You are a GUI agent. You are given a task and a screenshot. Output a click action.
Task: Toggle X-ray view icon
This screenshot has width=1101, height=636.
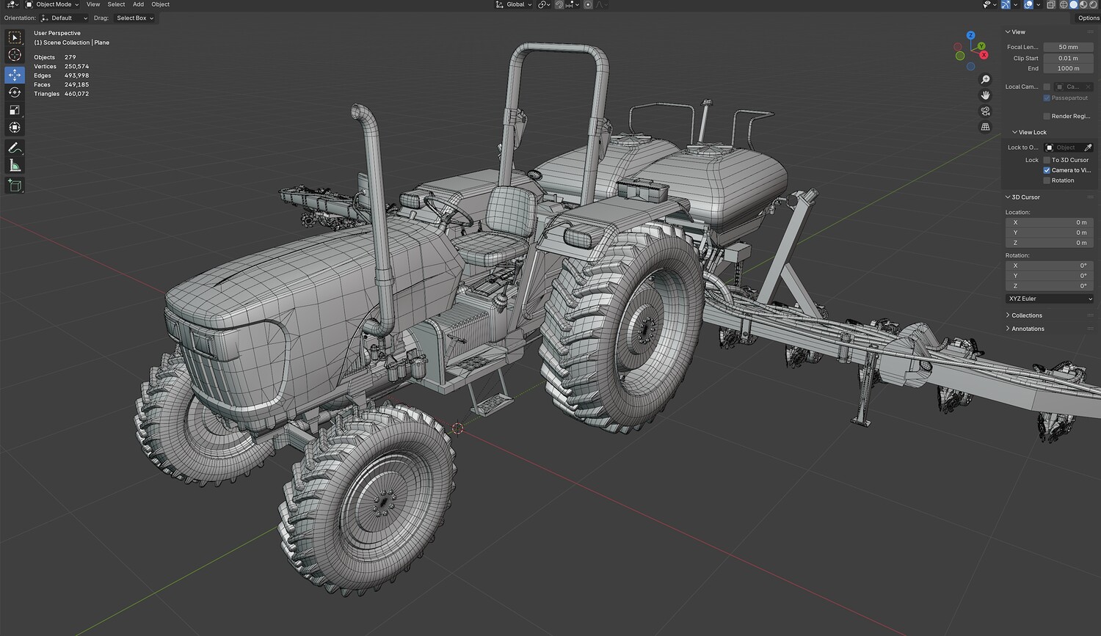(1050, 4)
